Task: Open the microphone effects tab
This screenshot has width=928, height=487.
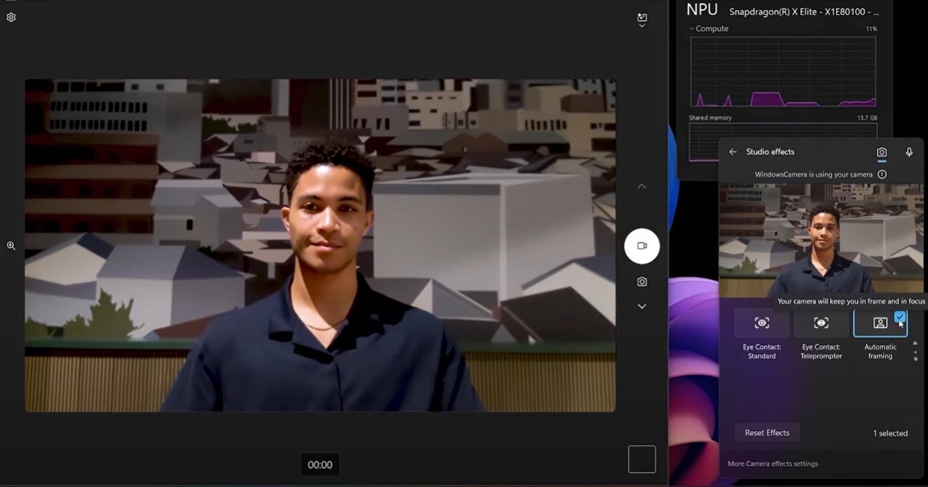Action: pyautogui.click(x=908, y=152)
